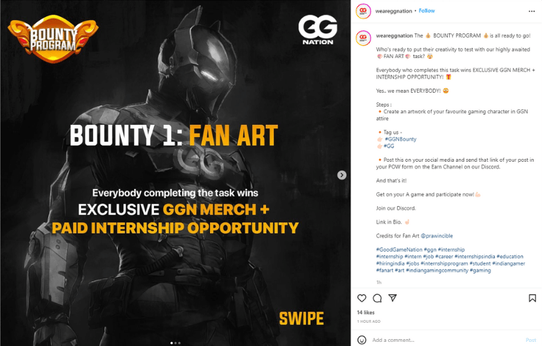Share the post with the paper plane icon
Image resolution: width=542 pixels, height=346 pixels.
[x=392, y=298]
